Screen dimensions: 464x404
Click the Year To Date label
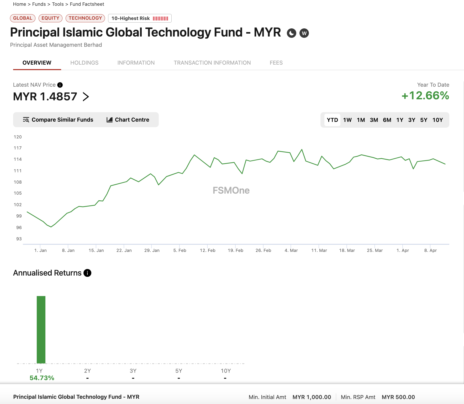click(433, 85)
